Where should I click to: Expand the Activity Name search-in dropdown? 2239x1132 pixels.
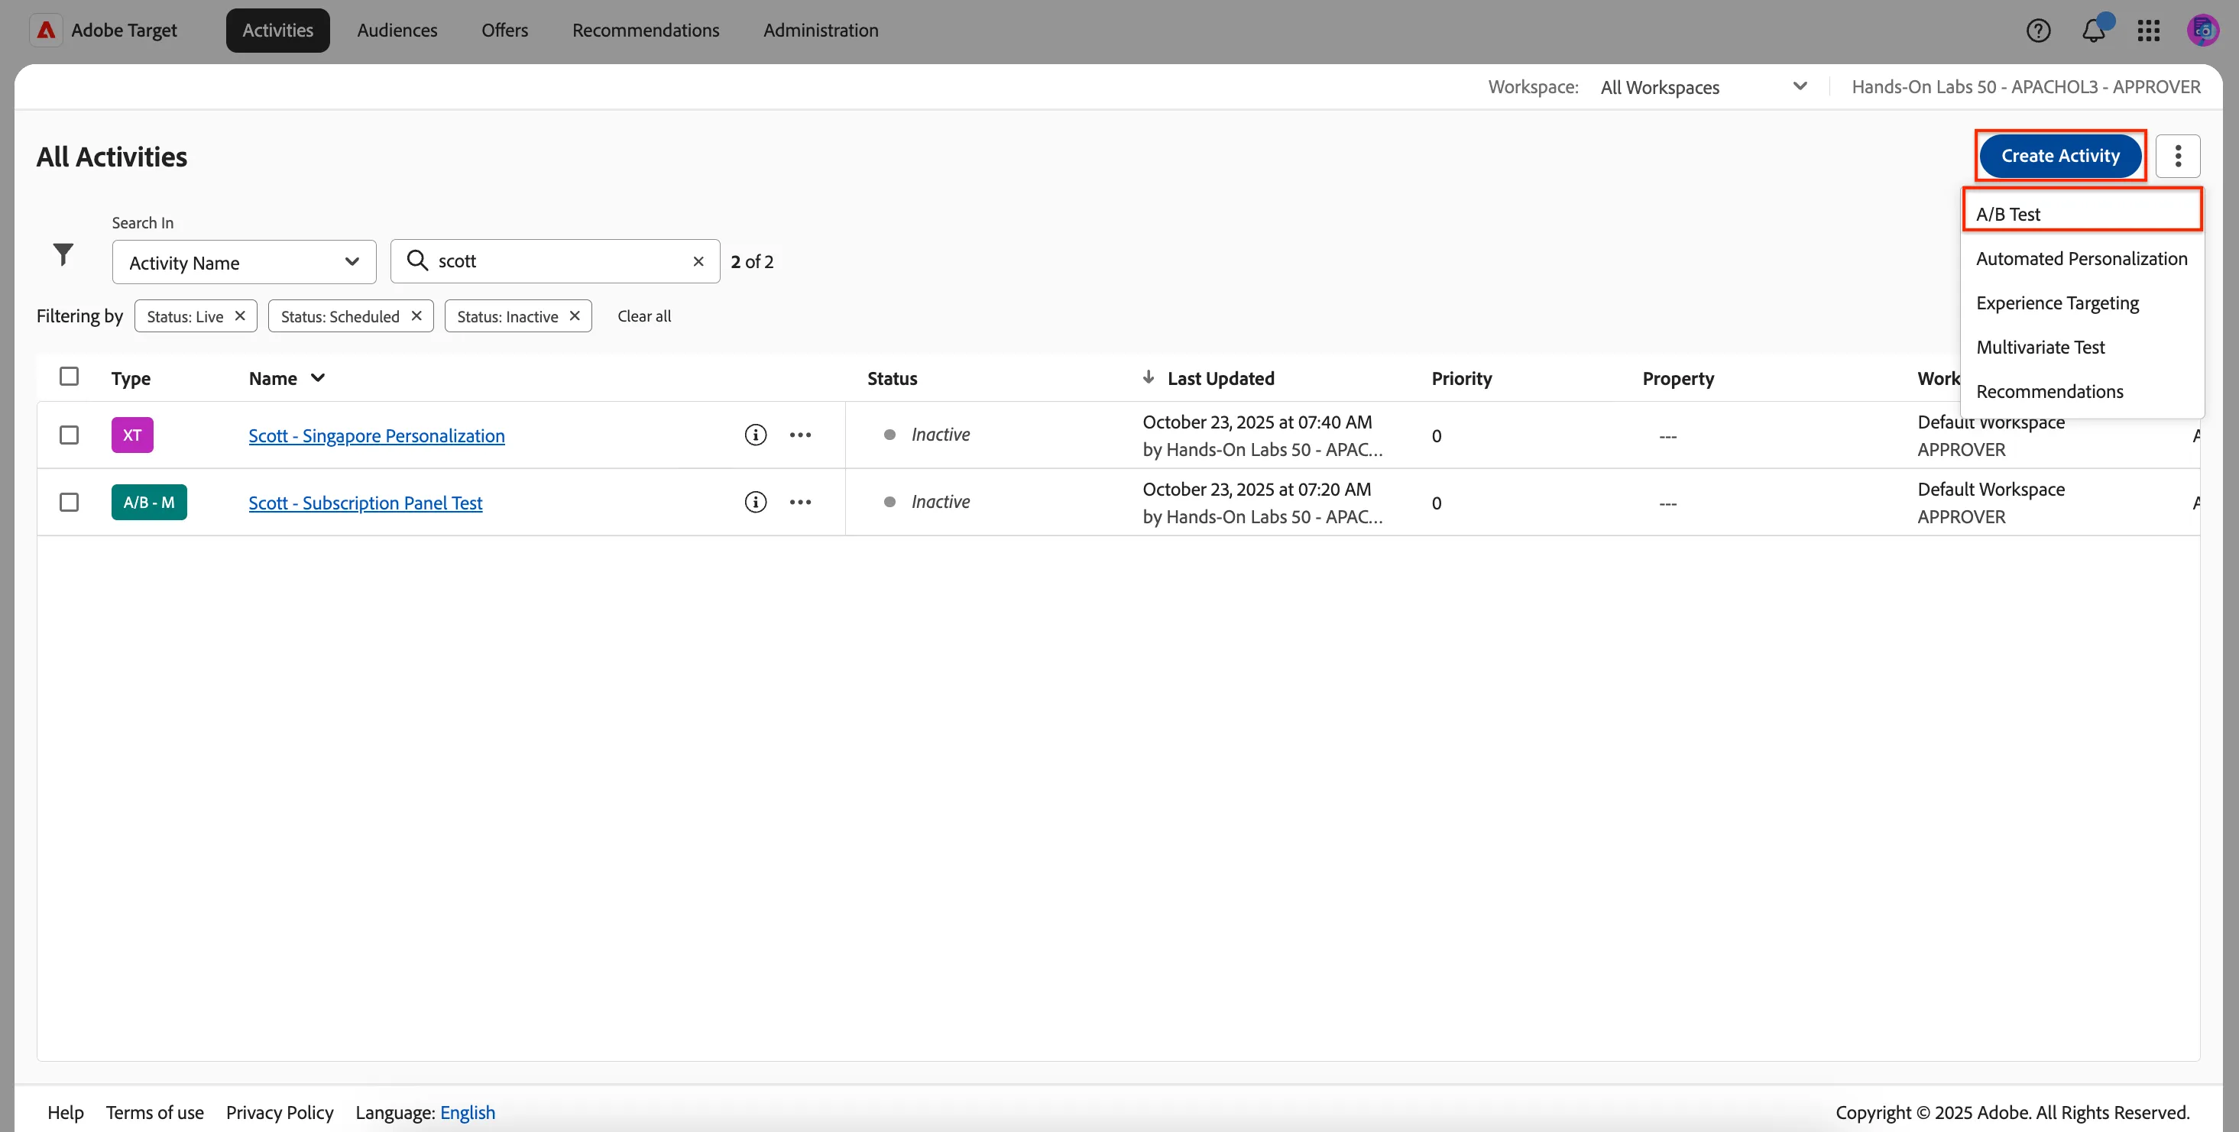click(x=245, y=262)
